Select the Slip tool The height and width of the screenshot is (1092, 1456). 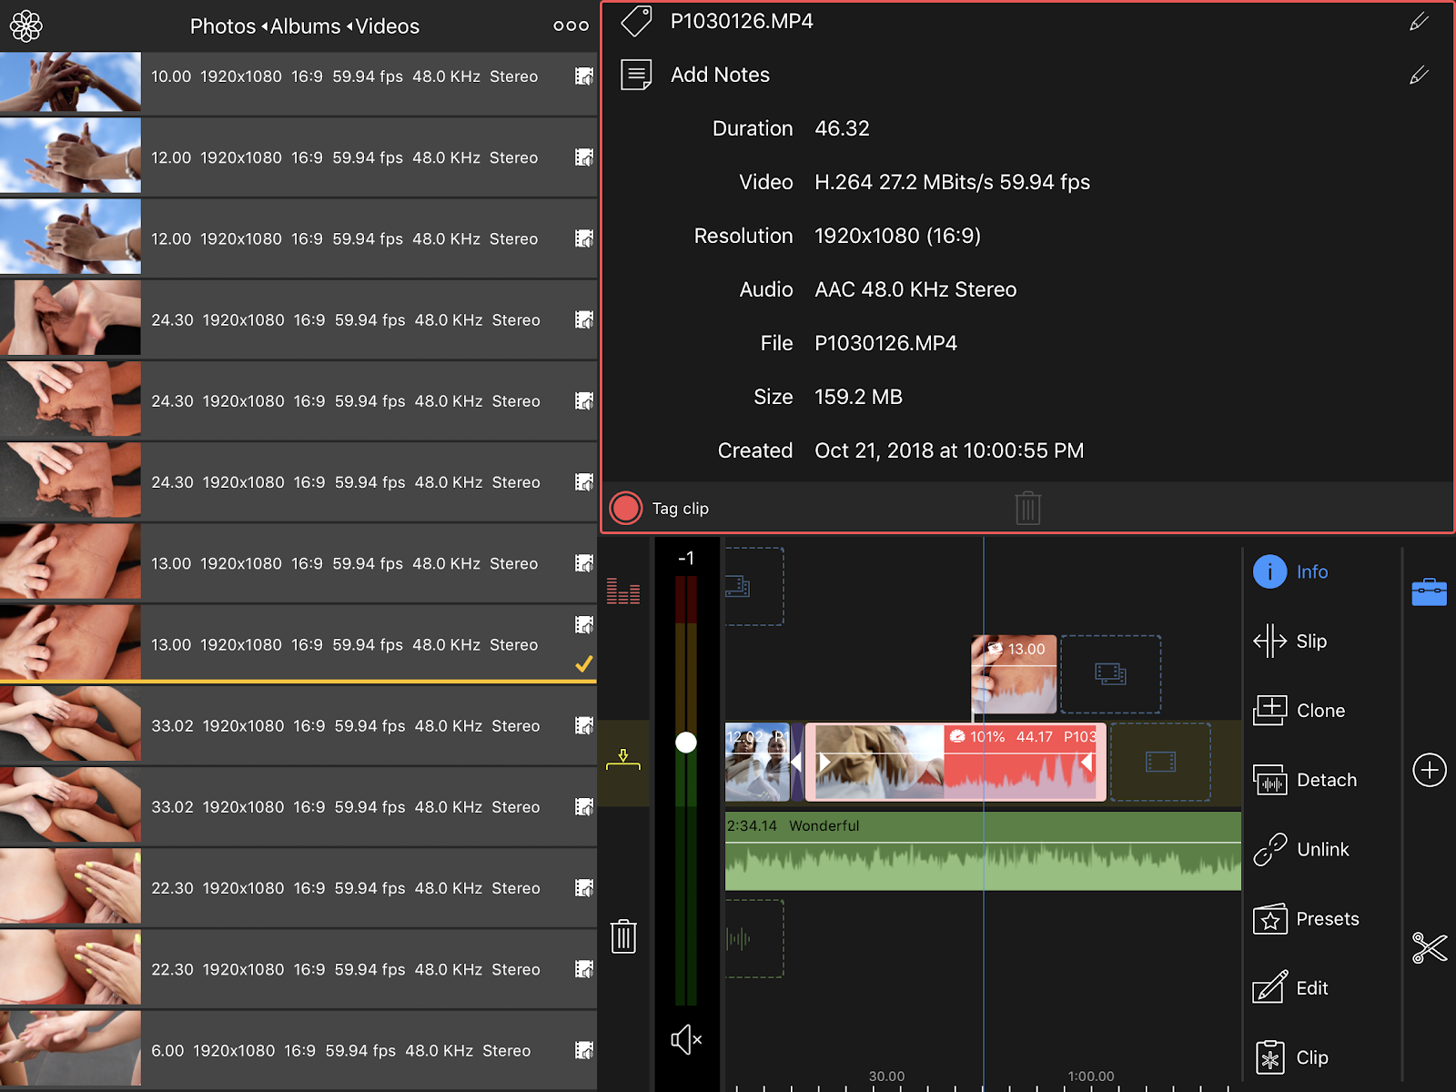click(x=1290, y=641)
